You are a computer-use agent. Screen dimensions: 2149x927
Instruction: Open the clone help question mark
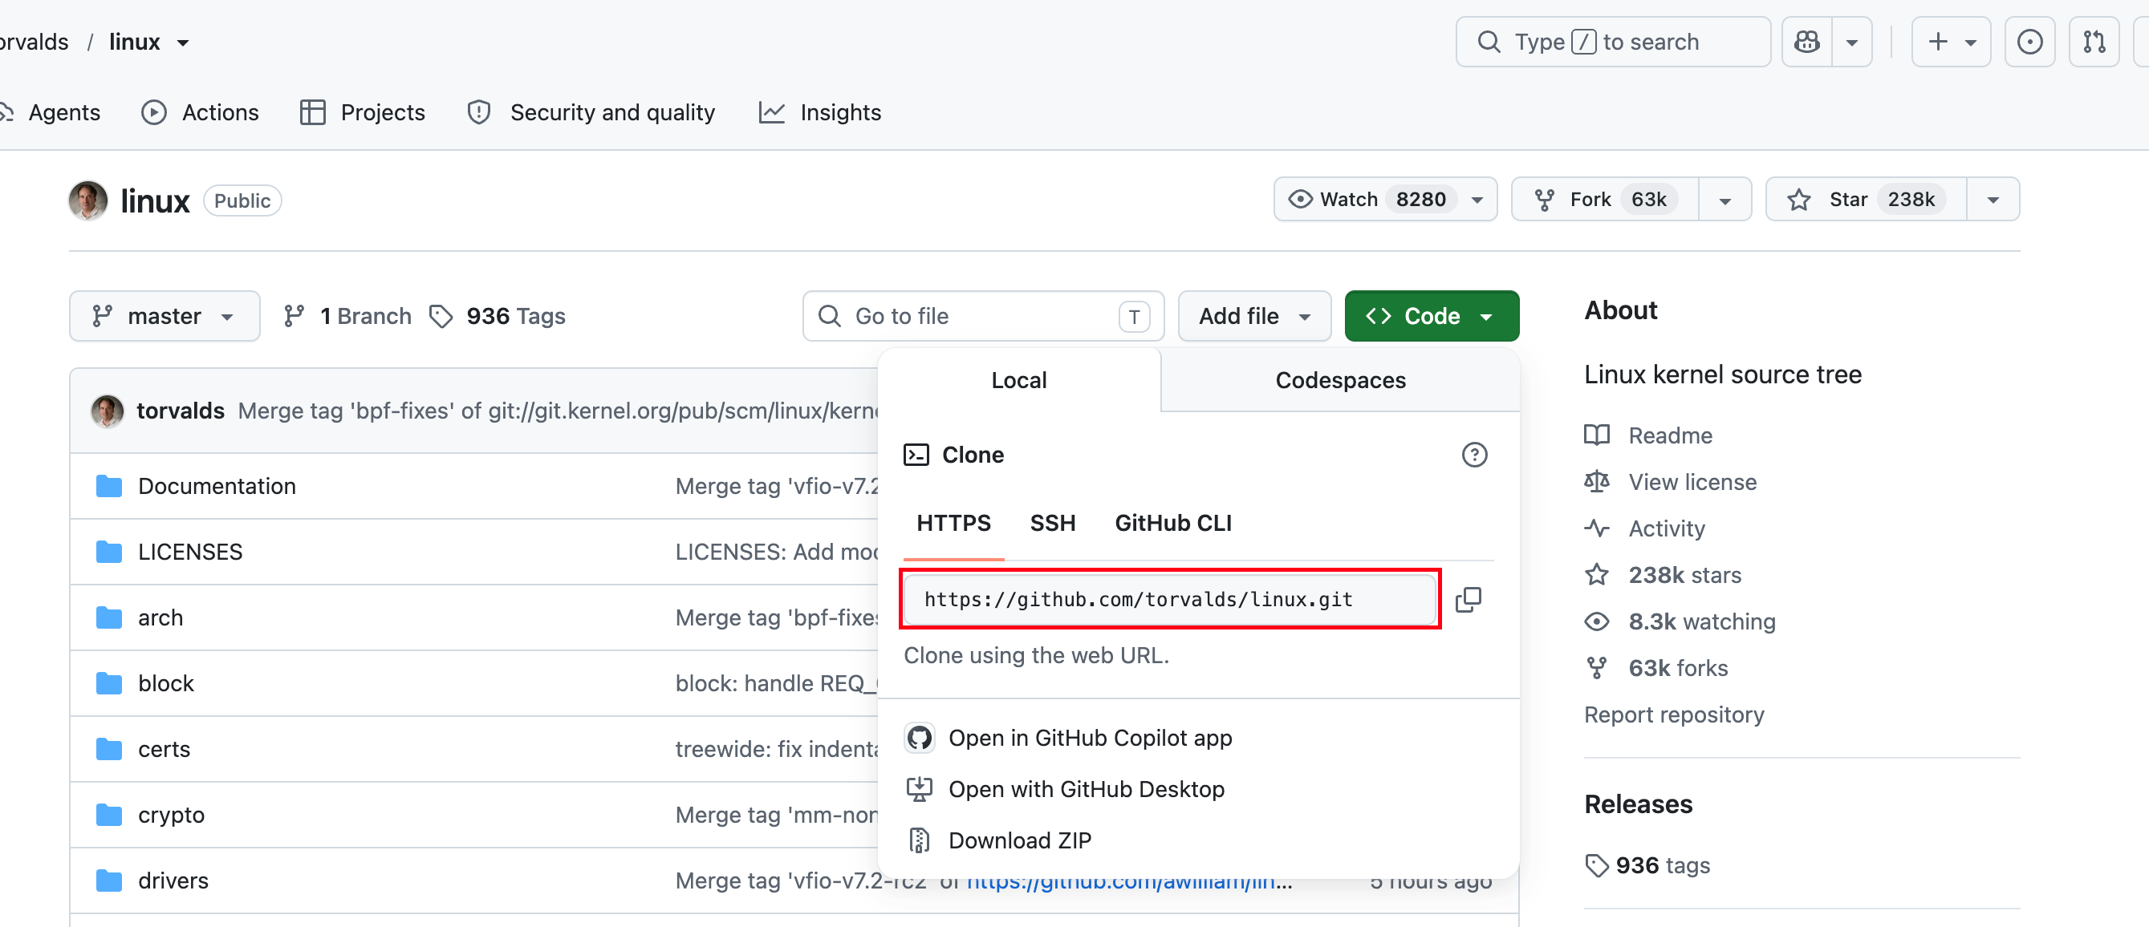point(1474,455)
